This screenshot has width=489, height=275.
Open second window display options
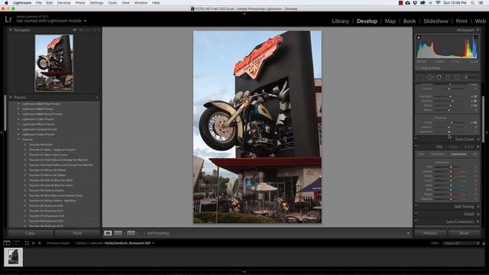pyautogui.click(x=16, y=243)
